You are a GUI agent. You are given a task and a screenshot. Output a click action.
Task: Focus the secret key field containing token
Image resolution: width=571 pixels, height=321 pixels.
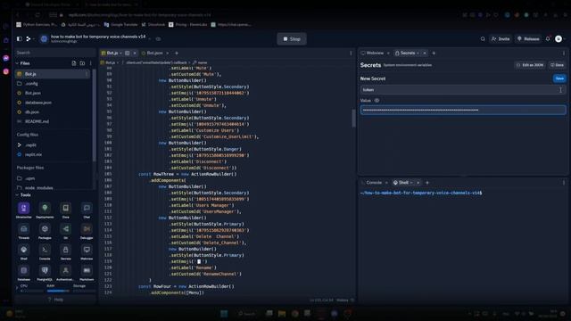463,90
